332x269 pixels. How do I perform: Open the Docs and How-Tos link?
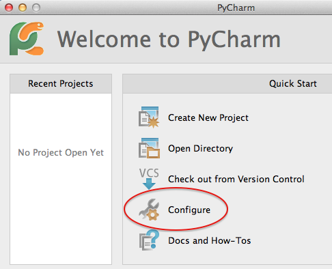pyautogui.click(x=209, y=240)
